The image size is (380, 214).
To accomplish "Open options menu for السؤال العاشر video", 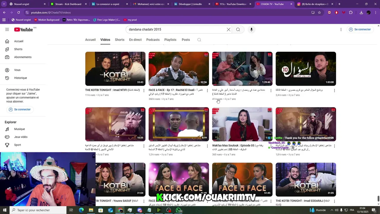I will click(334, 90).
